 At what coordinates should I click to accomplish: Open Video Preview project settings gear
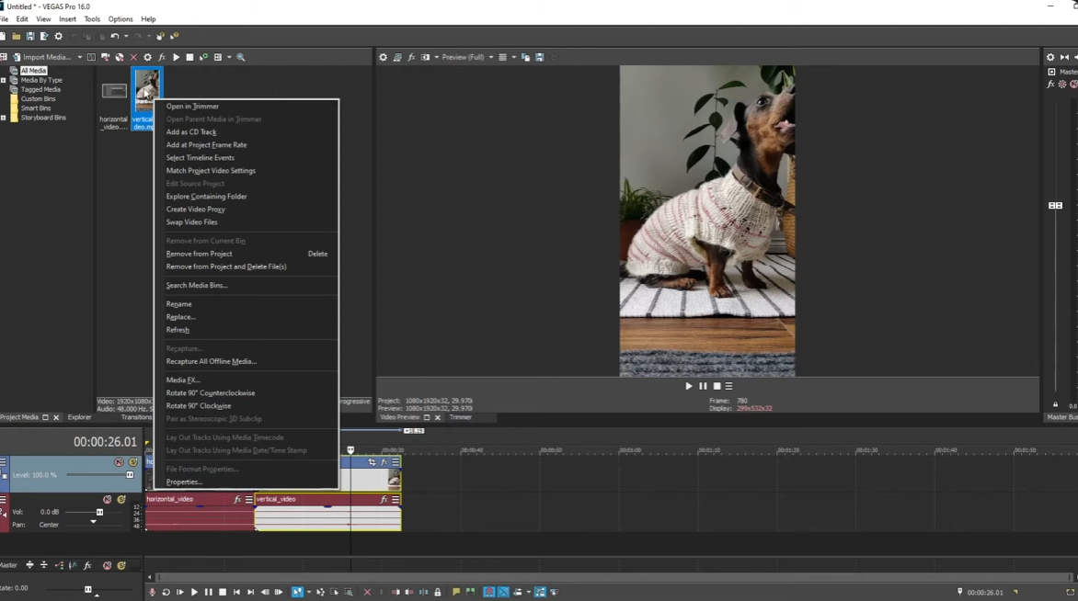pyautogui.click(x=383, y=57)
